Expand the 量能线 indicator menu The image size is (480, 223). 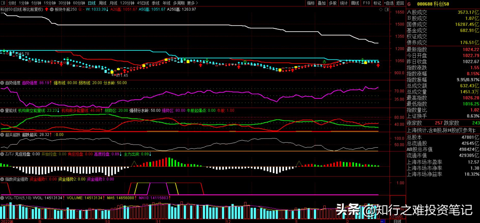pos(2,111)
